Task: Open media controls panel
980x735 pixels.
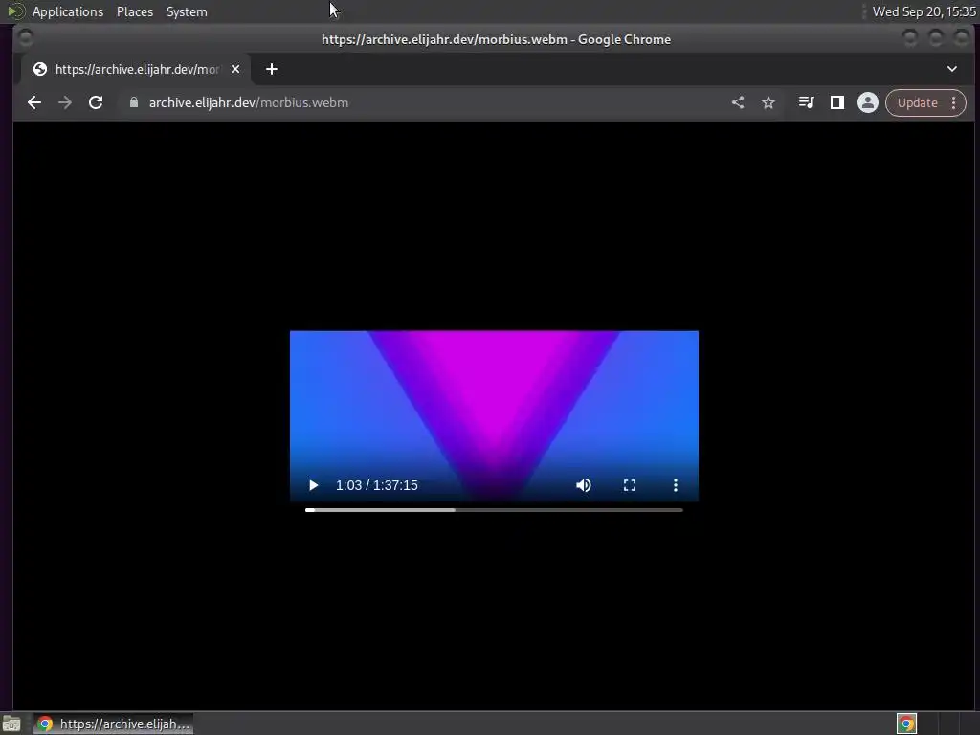Action: click(806, 102)
